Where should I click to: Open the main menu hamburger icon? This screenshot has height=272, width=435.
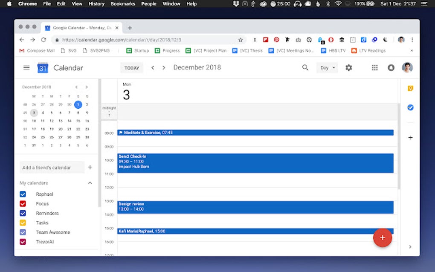pos(26,68)
